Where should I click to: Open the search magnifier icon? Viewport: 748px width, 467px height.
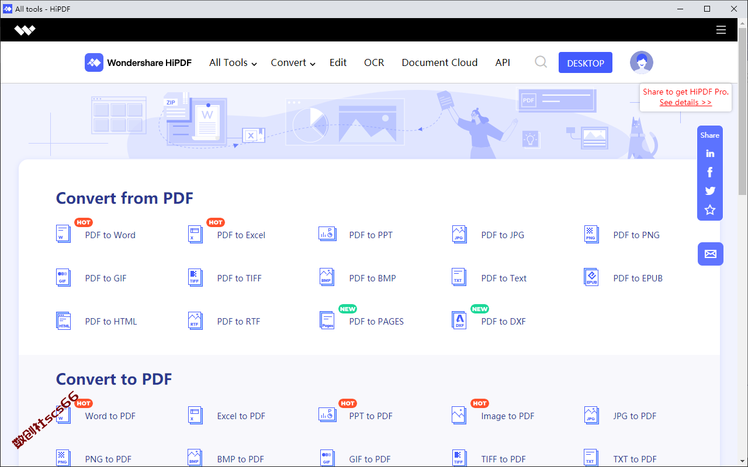point(541,62)
